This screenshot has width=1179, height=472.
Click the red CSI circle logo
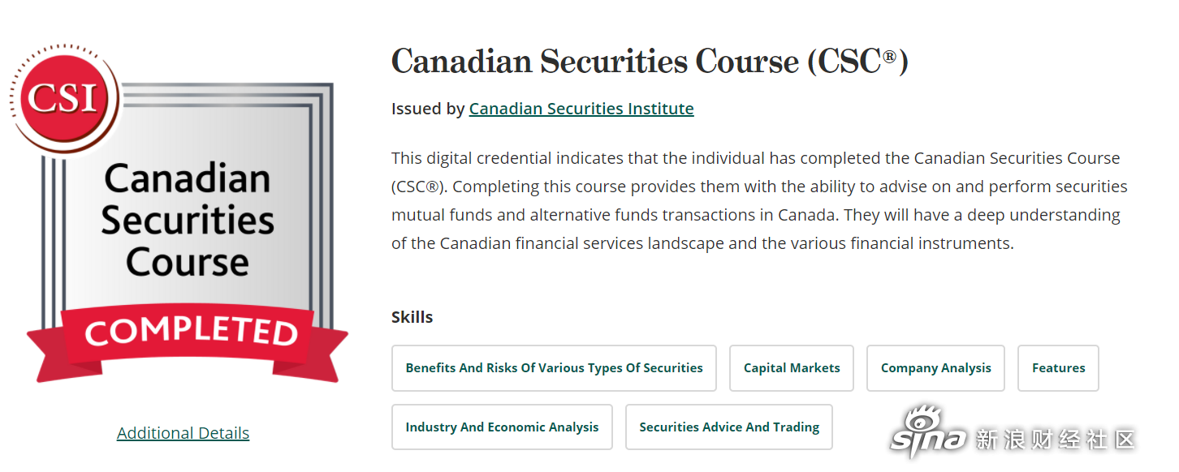pyautogui.click(x=63, y=97)
